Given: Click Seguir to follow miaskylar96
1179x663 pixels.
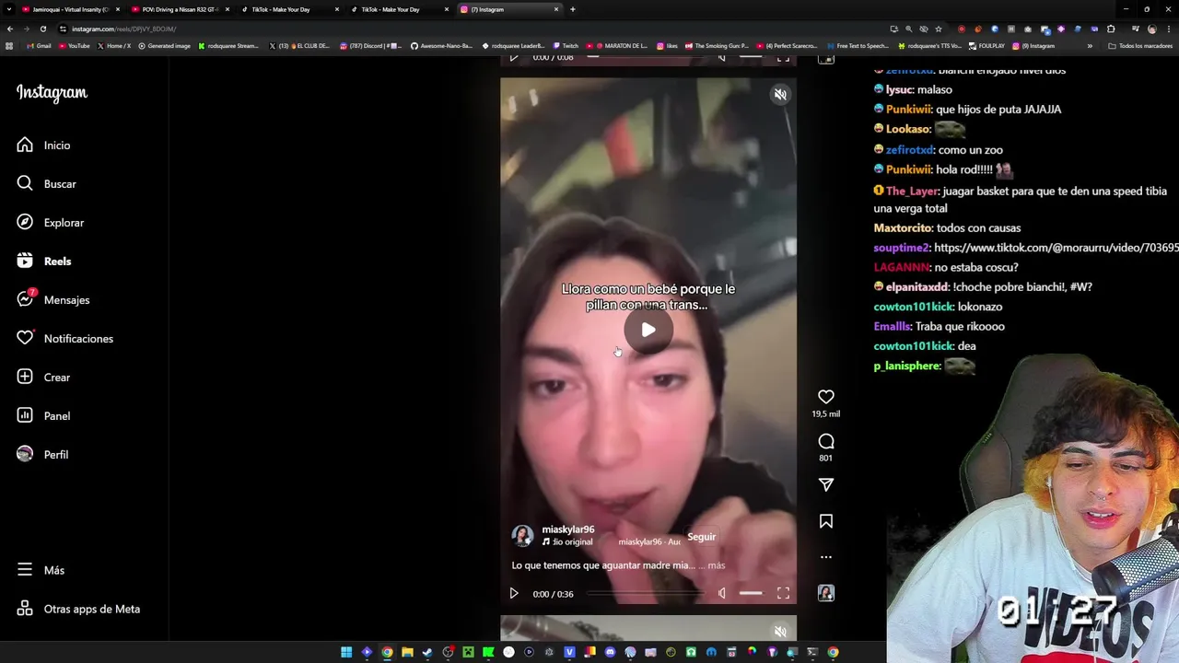Looking at the screenshot, I should coord(702,537).
